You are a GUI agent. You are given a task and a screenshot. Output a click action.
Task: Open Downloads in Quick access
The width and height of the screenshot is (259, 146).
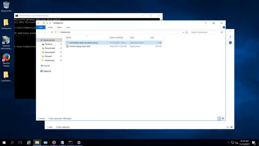(50, 48)
